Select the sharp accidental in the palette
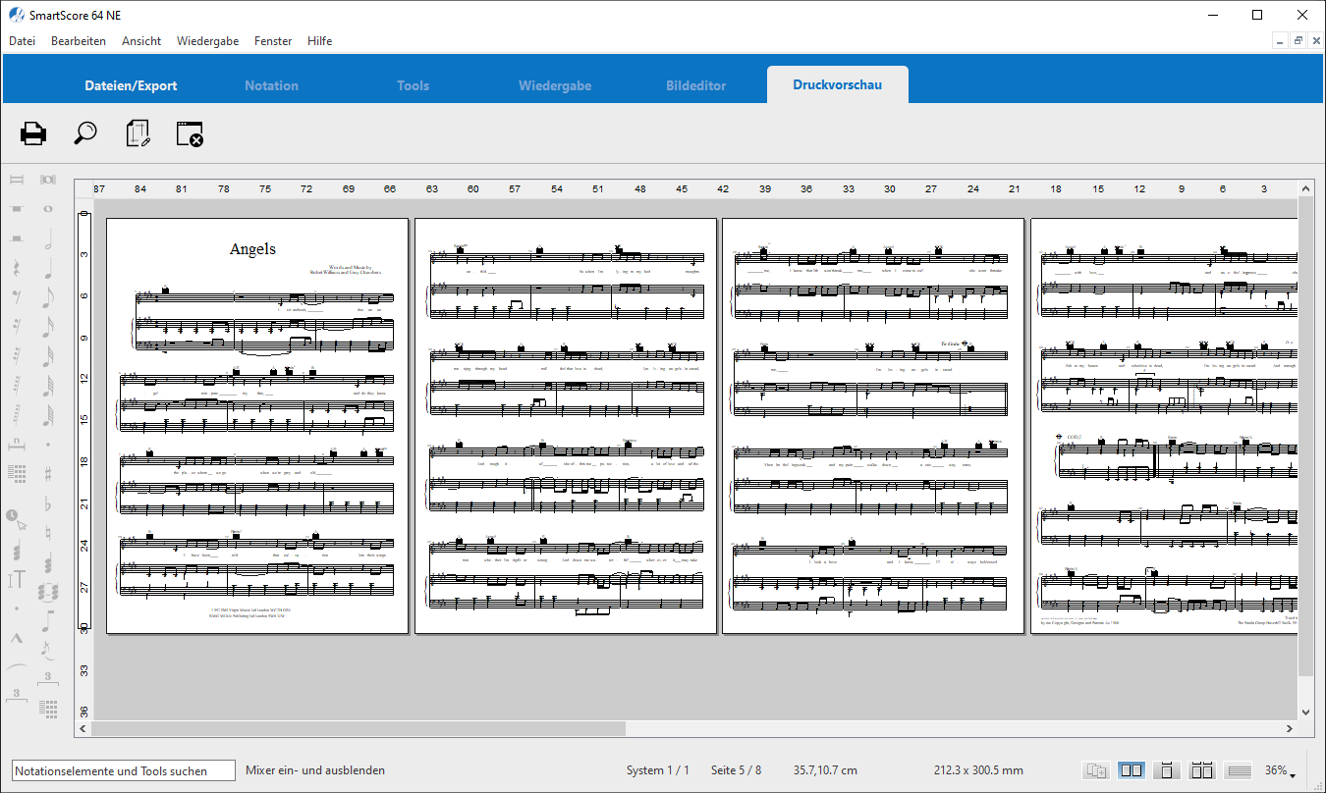The width and height of the screenshot is (1326, 793). pyautogui.click(x=47, y=473)
